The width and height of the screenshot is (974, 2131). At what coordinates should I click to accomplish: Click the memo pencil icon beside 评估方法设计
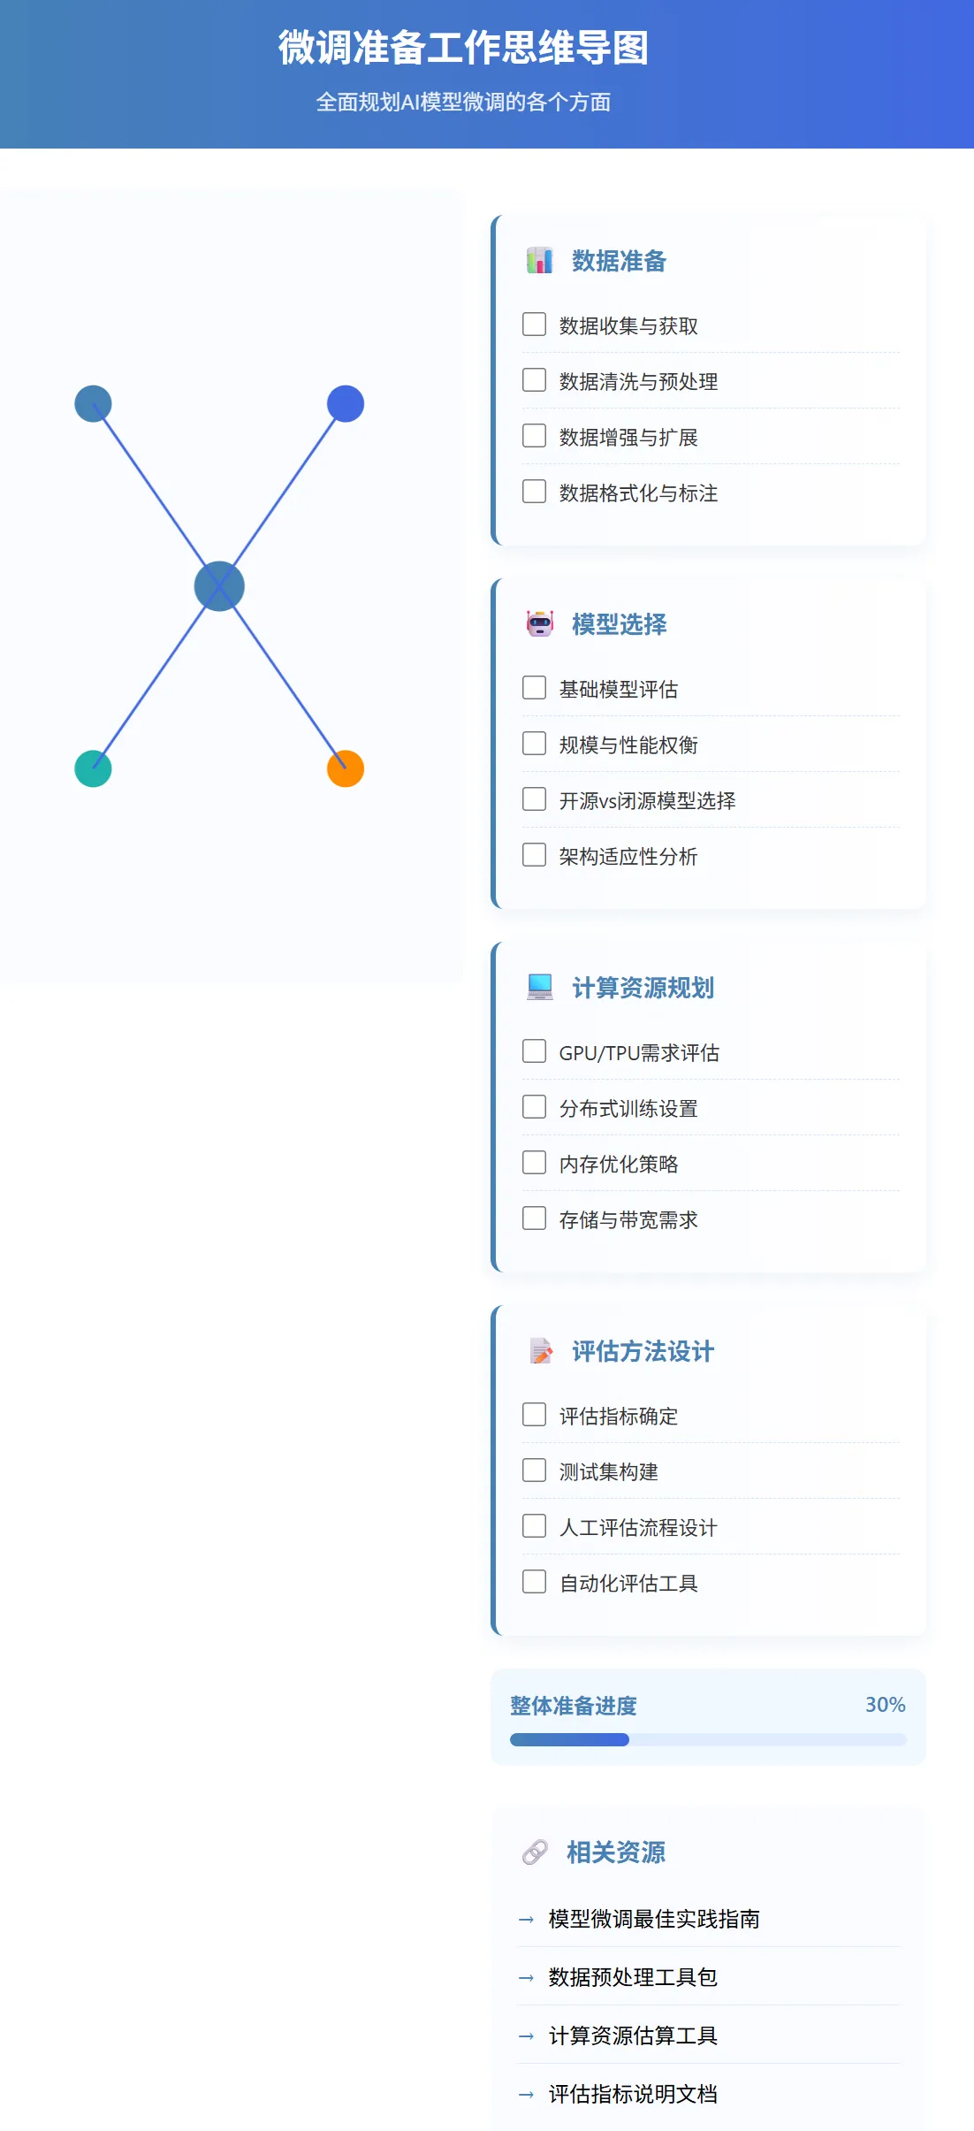pyautogui.click(x=538, y=1350)
